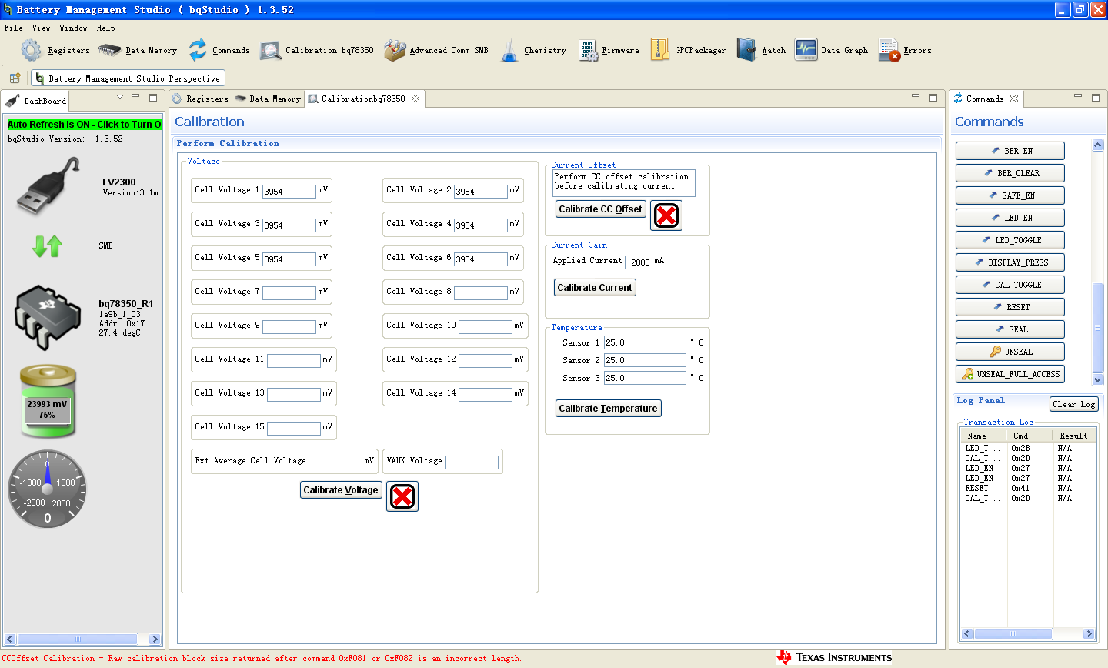Viewport: 1108px width, 668px height.
Task: Click the Transaction Log horizontal scrollbar thumb
Action: click(1013, 634)
